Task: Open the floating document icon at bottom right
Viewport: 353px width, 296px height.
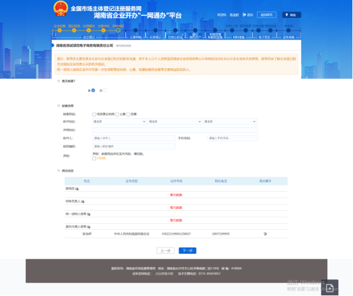Action: click(330, 287)
